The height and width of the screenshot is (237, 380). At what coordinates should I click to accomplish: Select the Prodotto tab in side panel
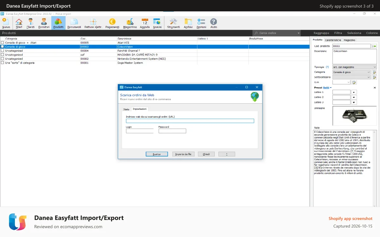317,40
